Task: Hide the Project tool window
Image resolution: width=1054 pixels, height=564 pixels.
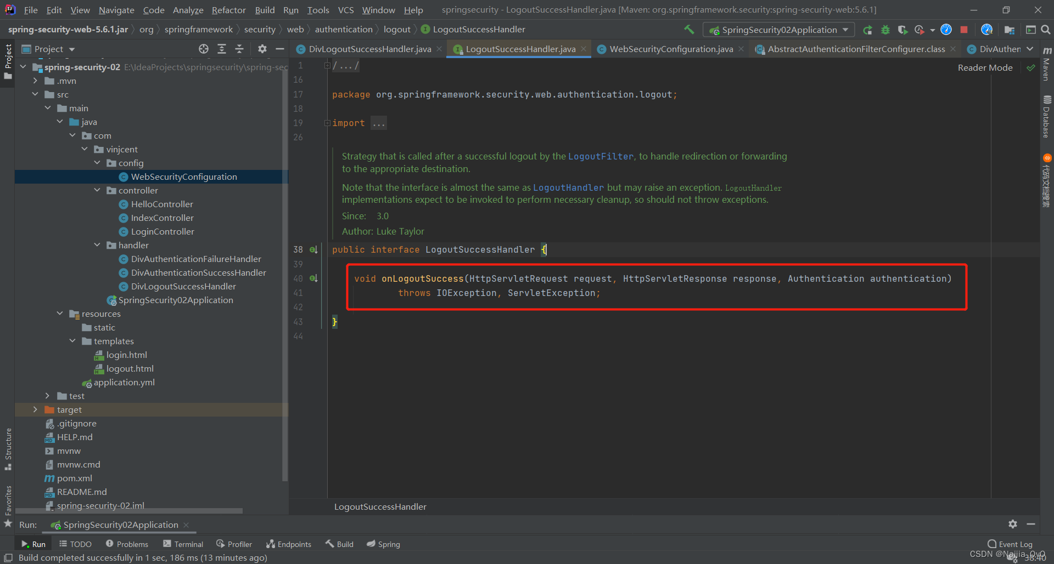Action: (280, 49)
